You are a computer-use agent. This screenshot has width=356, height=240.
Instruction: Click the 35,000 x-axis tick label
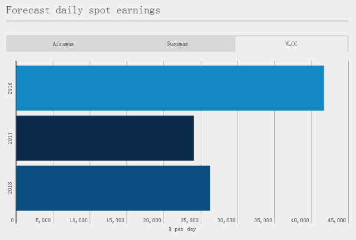(x=263, y=221)
